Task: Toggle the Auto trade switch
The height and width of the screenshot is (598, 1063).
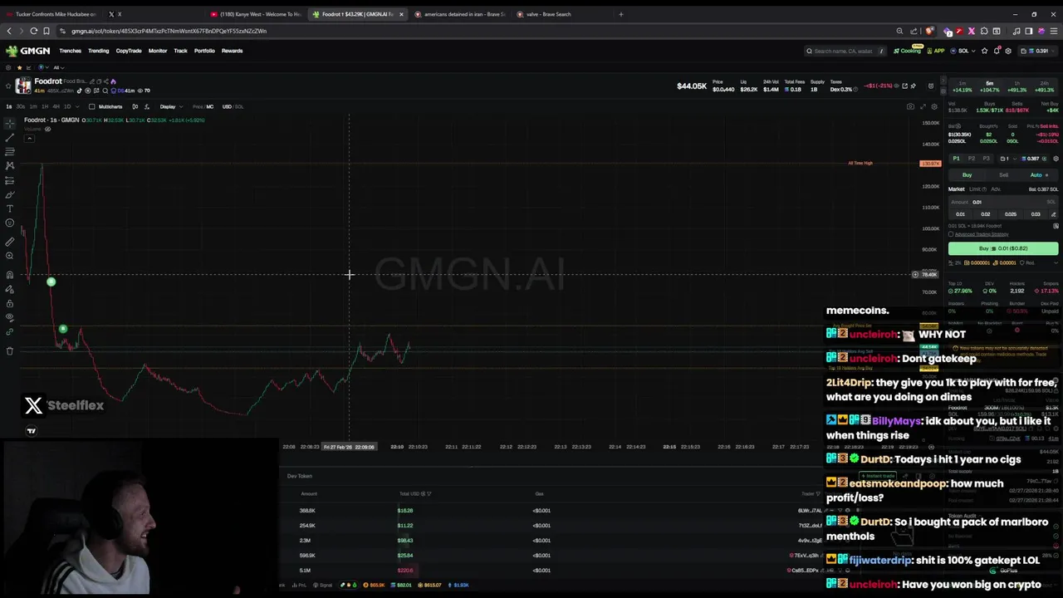Action: click(1039, 175)
